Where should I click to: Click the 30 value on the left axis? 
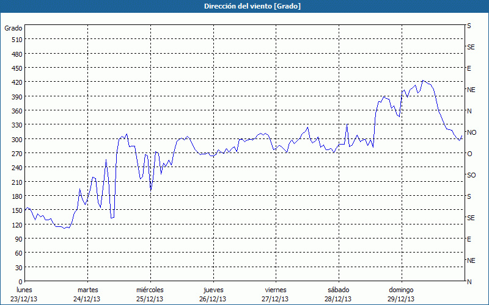18,267
